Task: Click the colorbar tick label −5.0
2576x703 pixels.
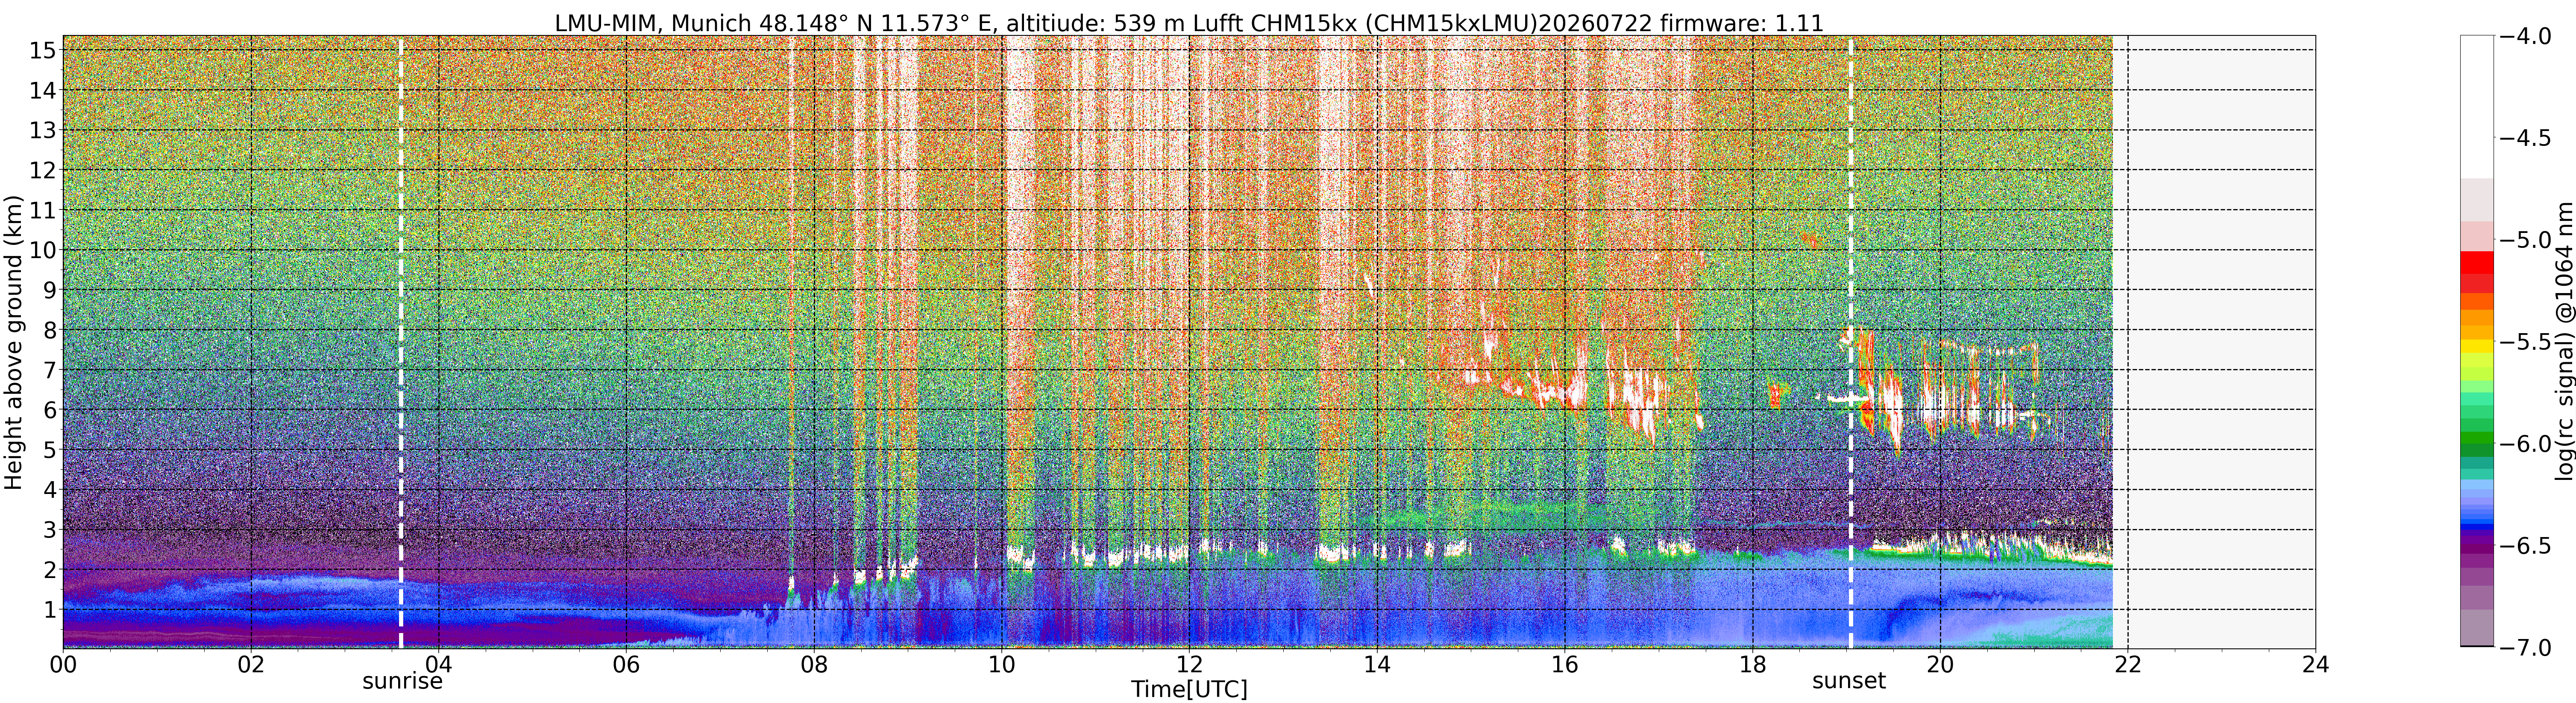Action: point(2525,240)
